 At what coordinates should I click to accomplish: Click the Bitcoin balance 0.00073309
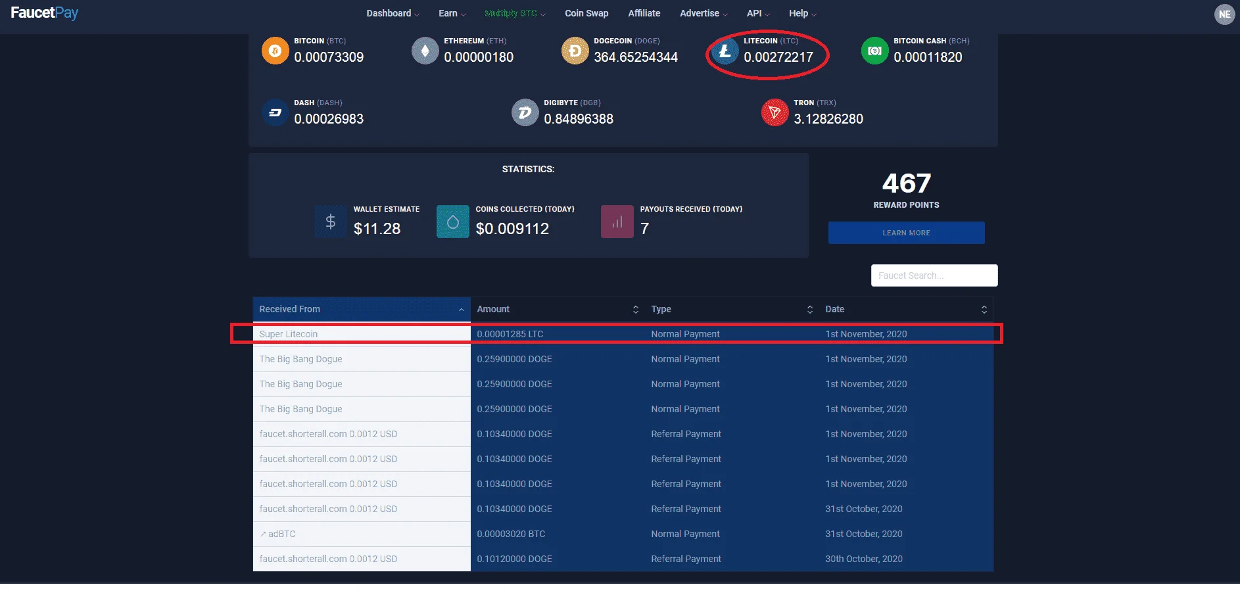pos(329,57)
